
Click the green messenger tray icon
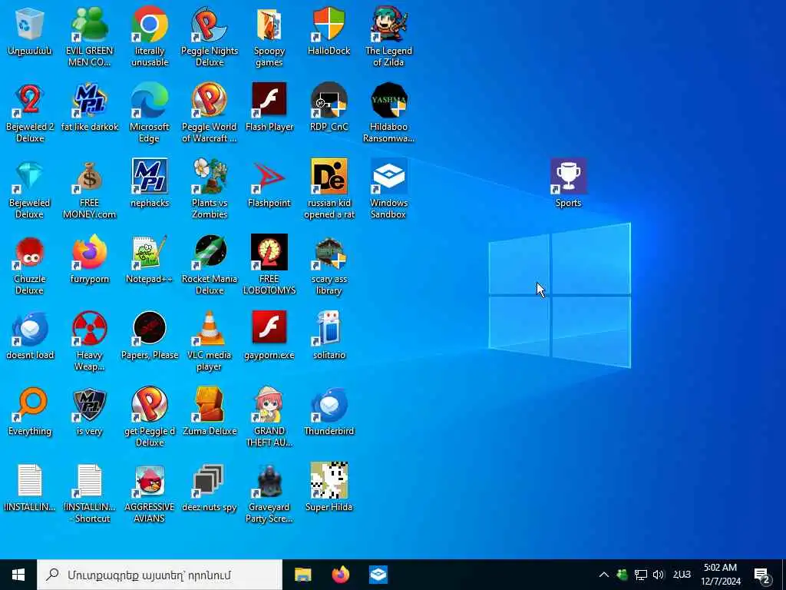622,575
